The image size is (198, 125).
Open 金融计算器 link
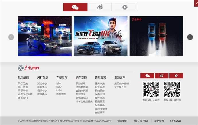coord(82,91)
